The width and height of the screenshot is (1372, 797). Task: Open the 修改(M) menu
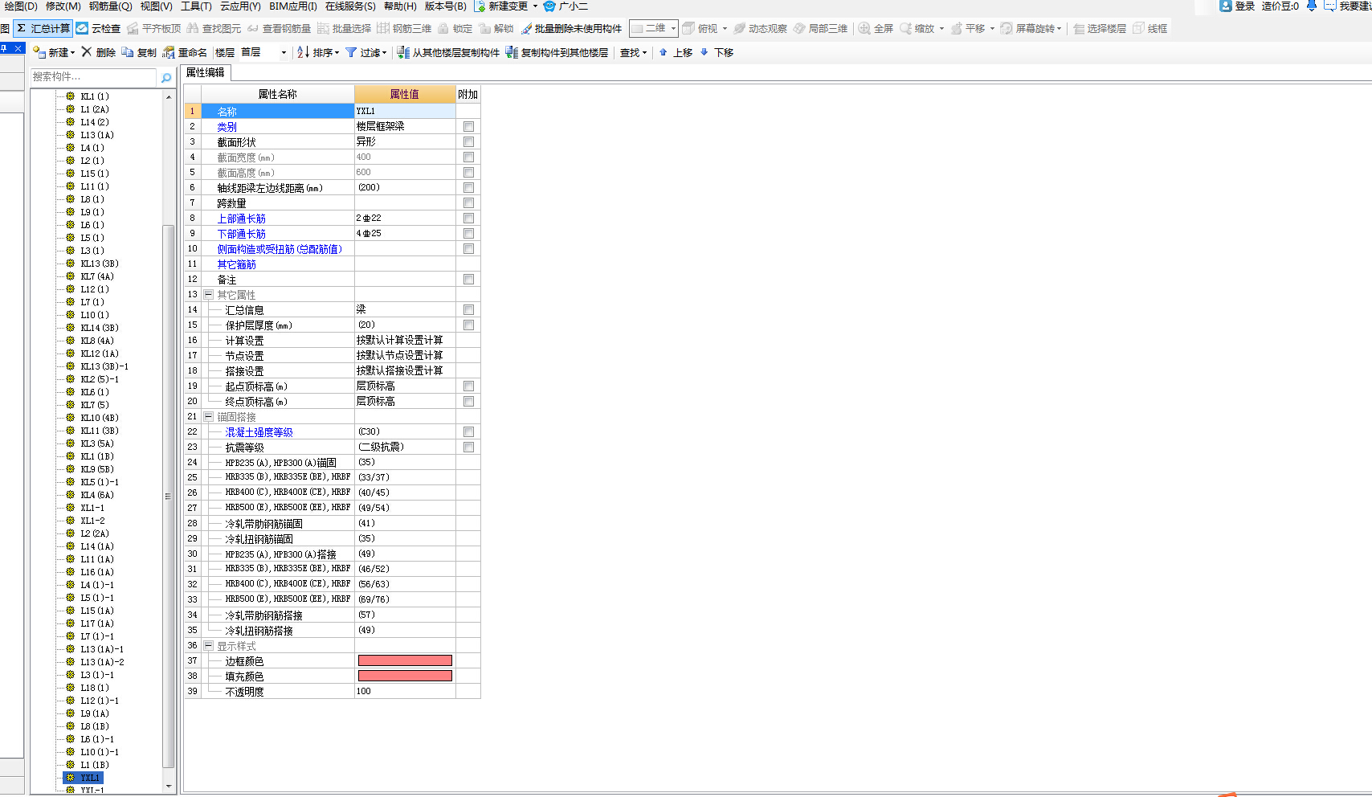coord(63,6)
